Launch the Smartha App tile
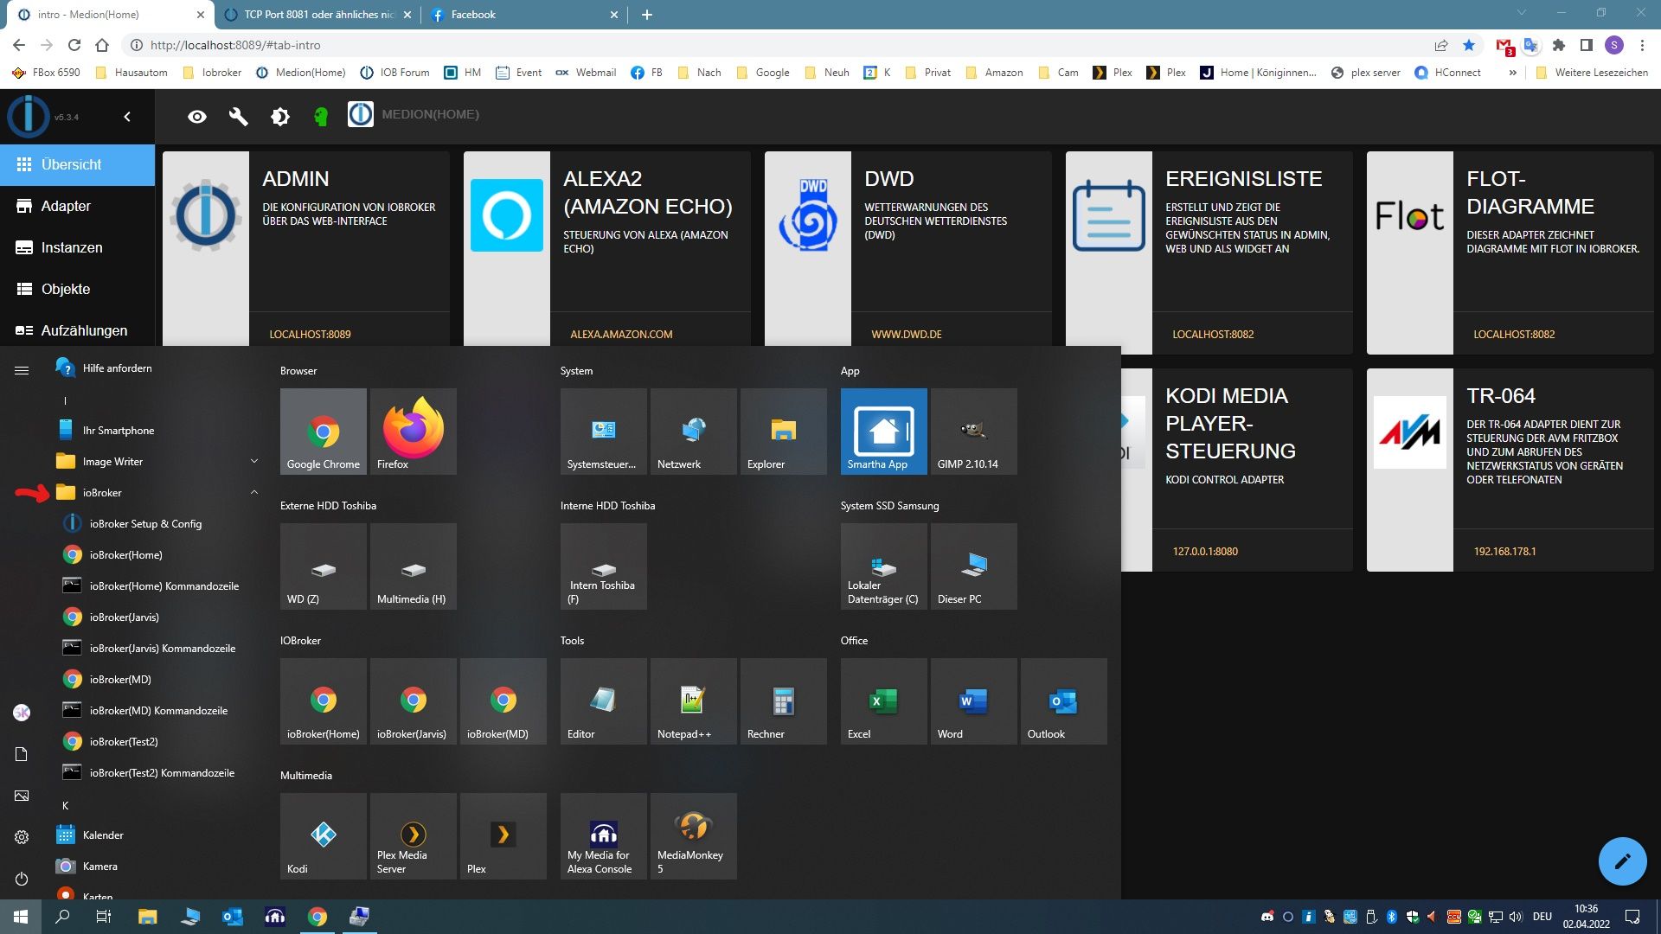The width and height of the screenshot is (1661, 934). point(883,431)
